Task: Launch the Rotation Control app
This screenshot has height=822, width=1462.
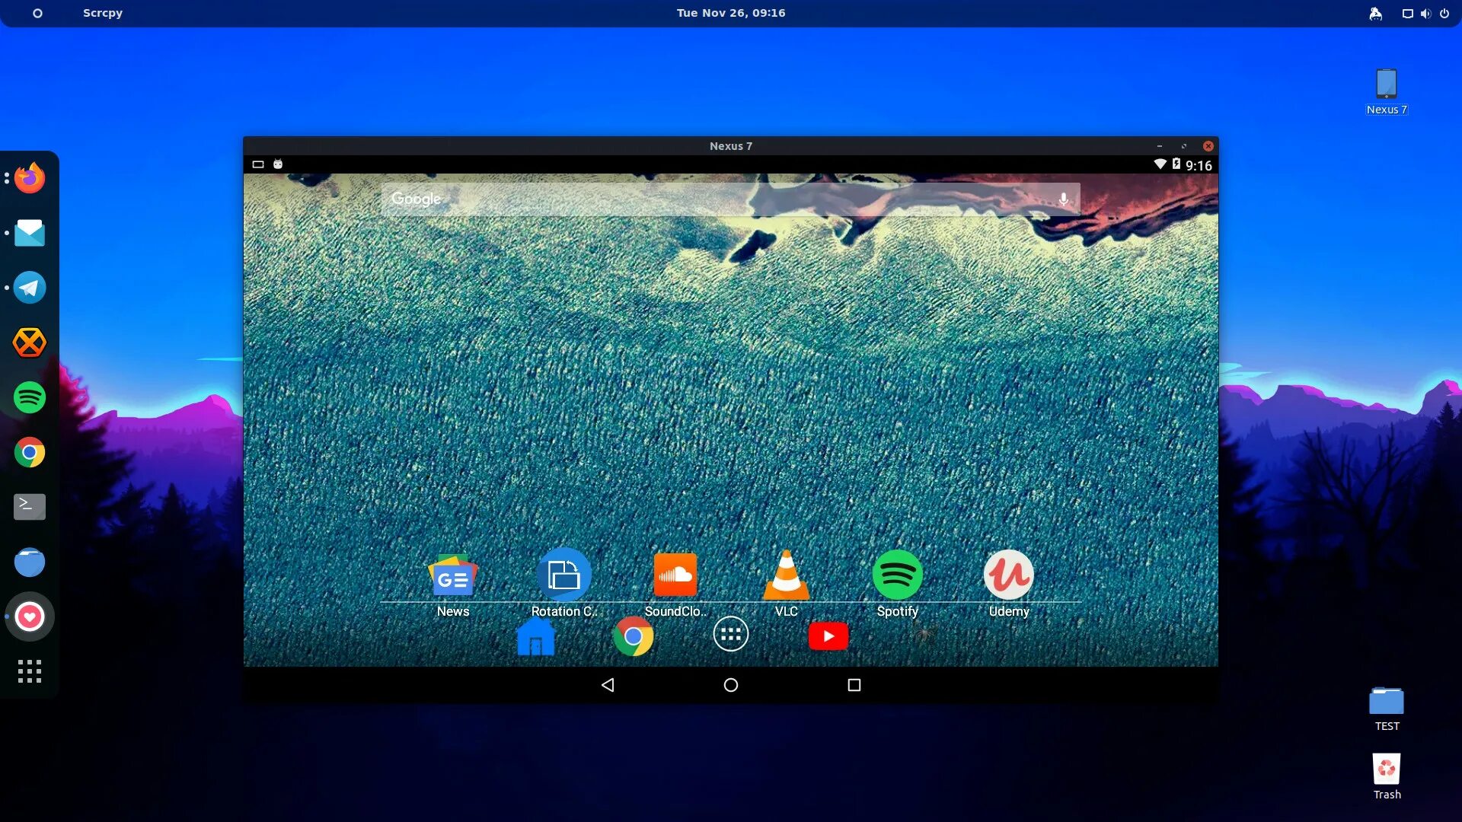Action: click(563, 576)
